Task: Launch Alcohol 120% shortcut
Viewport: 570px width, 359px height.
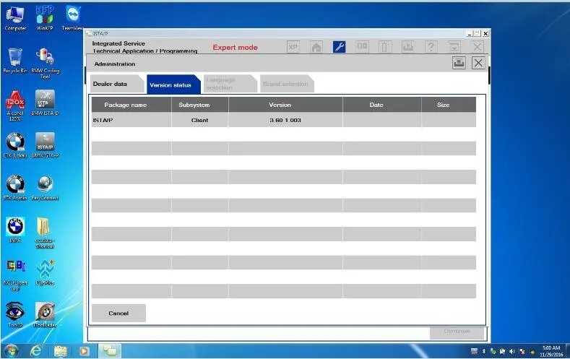Action: point(15,105)
